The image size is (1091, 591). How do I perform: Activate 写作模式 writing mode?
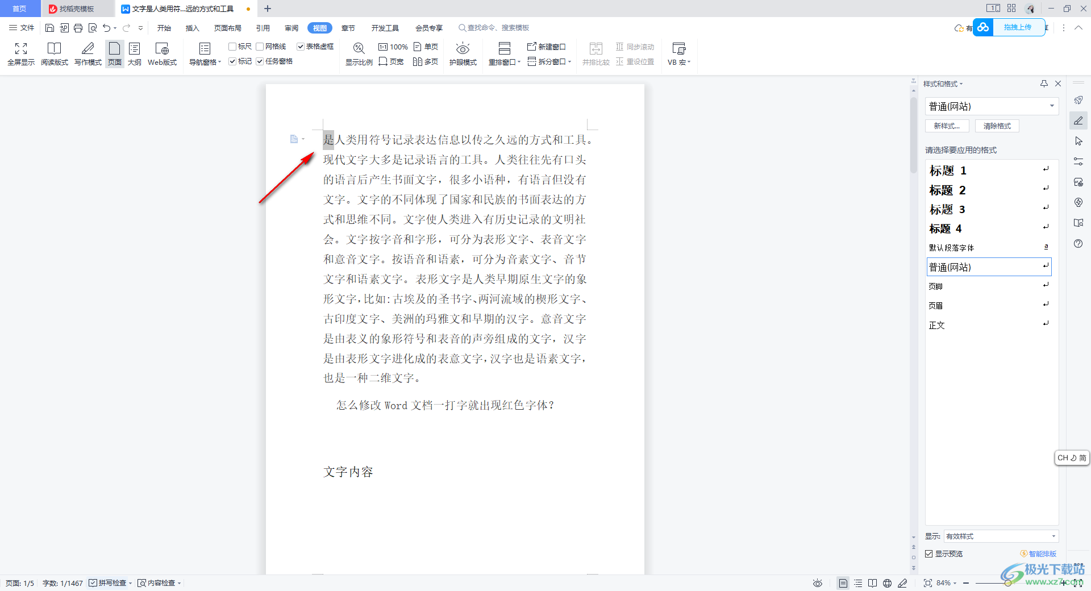point(88,54)
